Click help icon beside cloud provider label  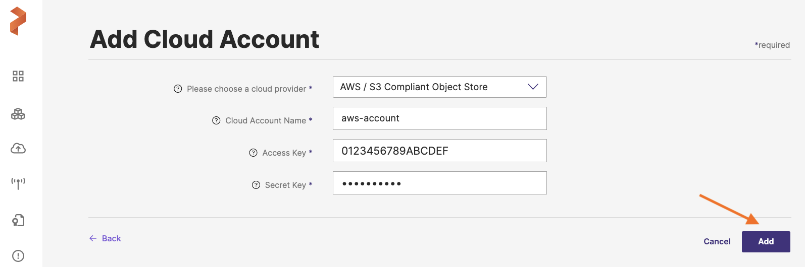click(x=178, y=89)
